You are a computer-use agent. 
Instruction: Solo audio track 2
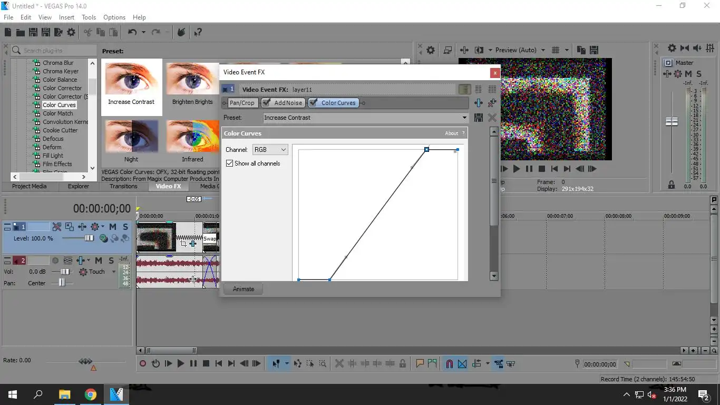pyautogui.click(x=111, y=261)
